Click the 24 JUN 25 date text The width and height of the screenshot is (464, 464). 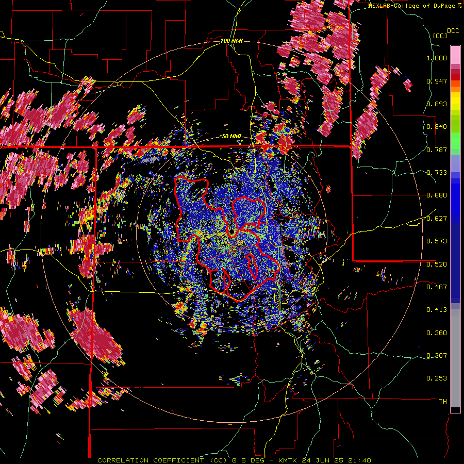point(323,460)
